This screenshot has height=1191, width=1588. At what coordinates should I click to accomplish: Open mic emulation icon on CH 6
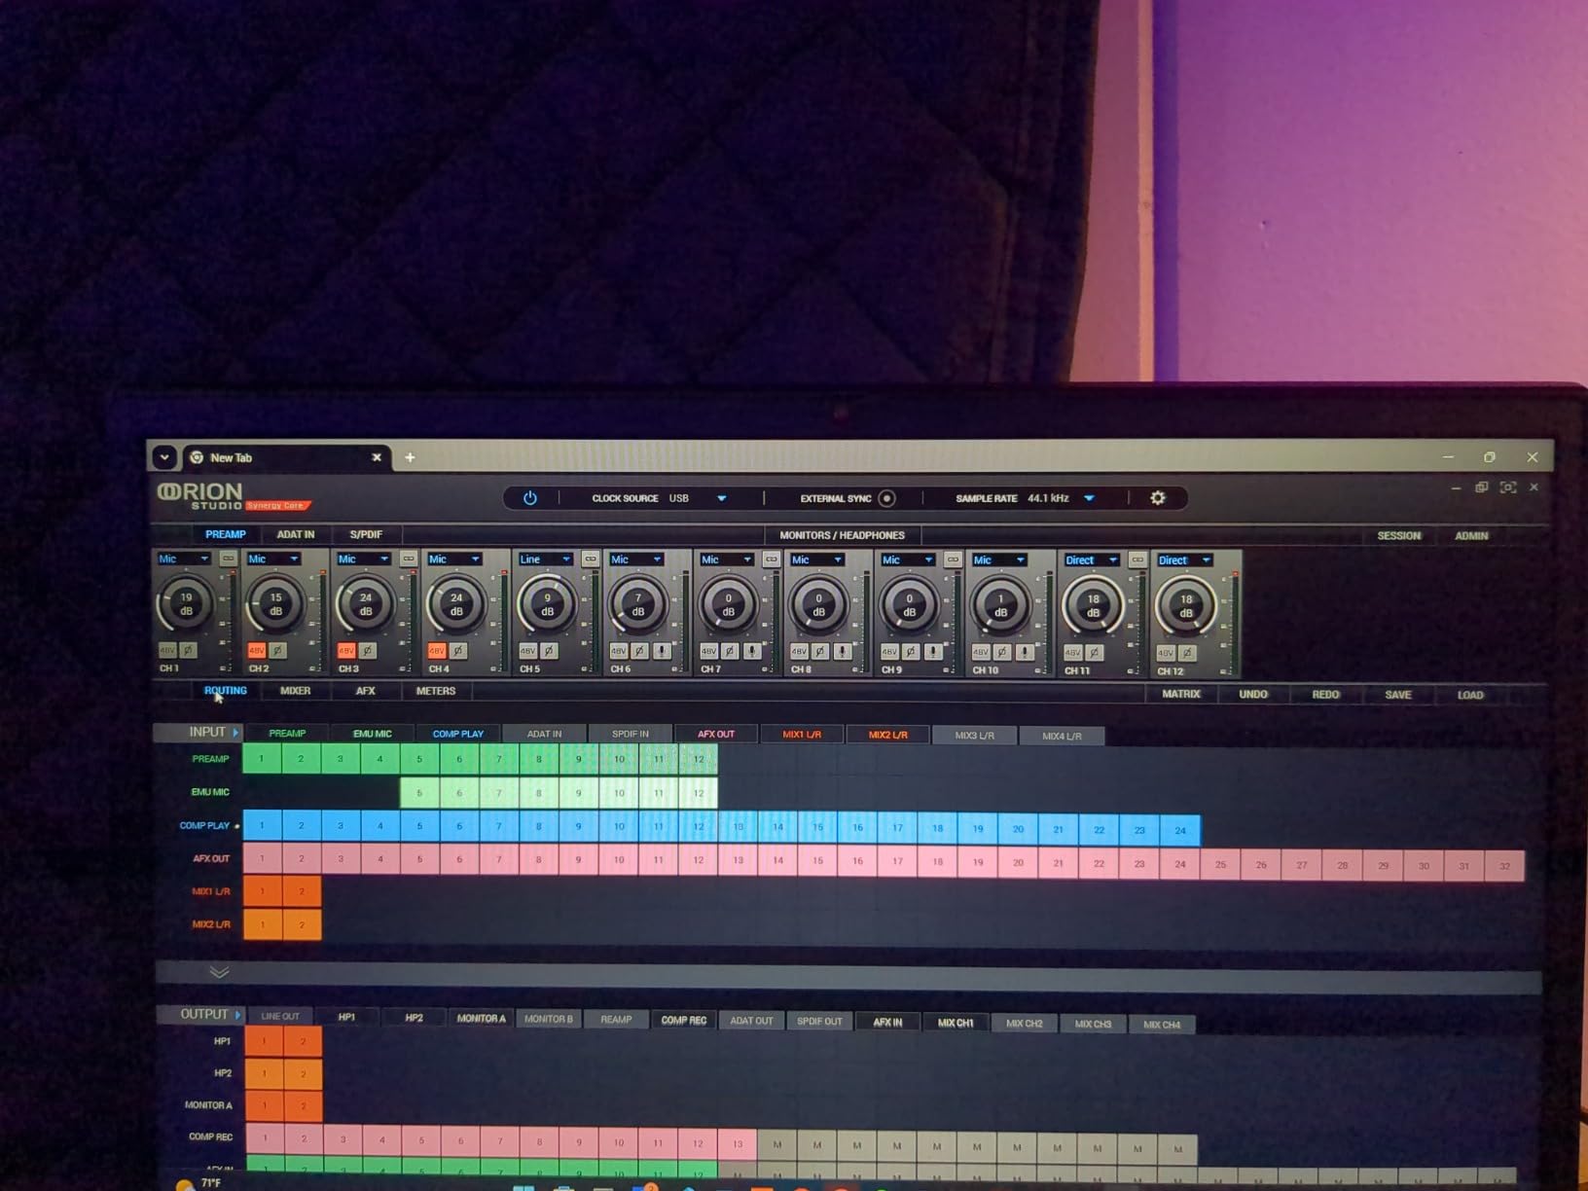[662, 651]
